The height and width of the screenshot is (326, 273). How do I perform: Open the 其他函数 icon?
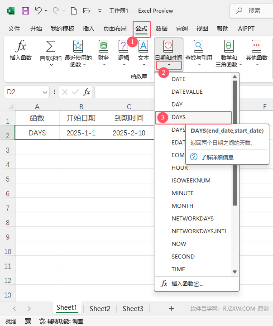(x=257, y=46)
